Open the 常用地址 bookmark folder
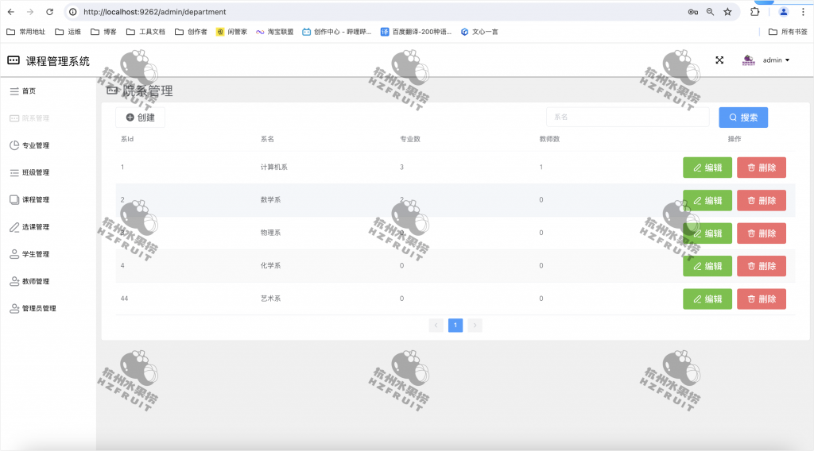 pos(26,32)
